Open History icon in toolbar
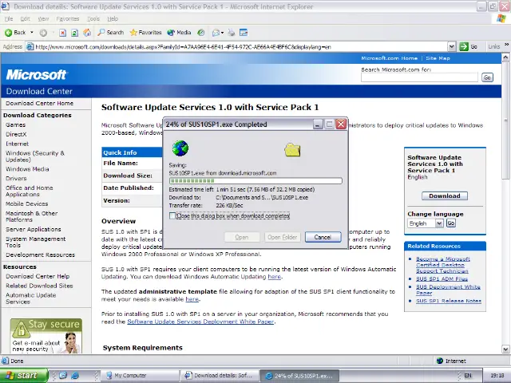This screenshot has width=511, height=383. [x=201, y=33]
